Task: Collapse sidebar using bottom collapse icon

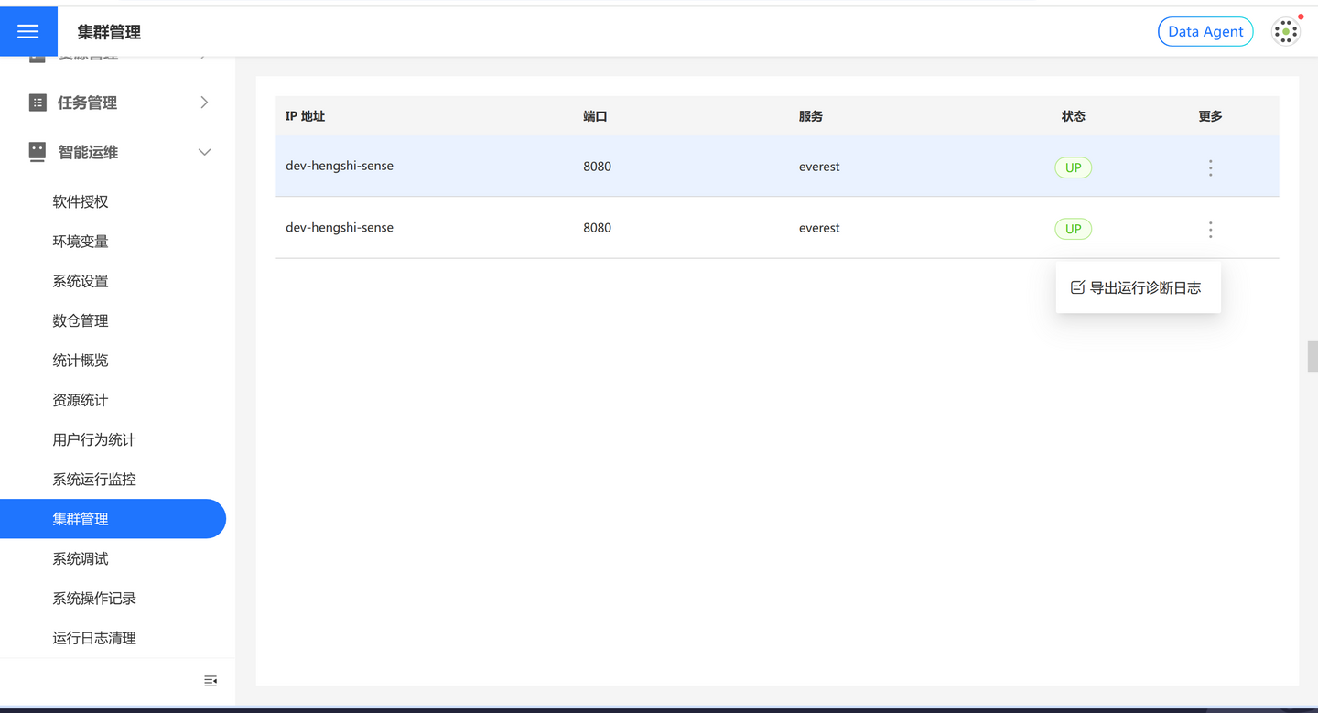Action: tap(211, 681)
